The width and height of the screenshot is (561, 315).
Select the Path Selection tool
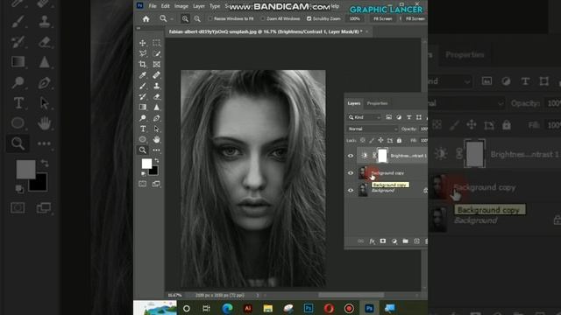[156, 129]
